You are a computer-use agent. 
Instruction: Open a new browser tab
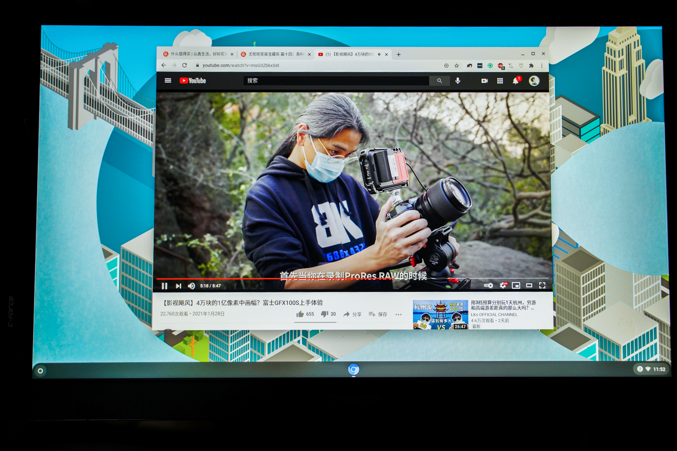coord(398,54)
